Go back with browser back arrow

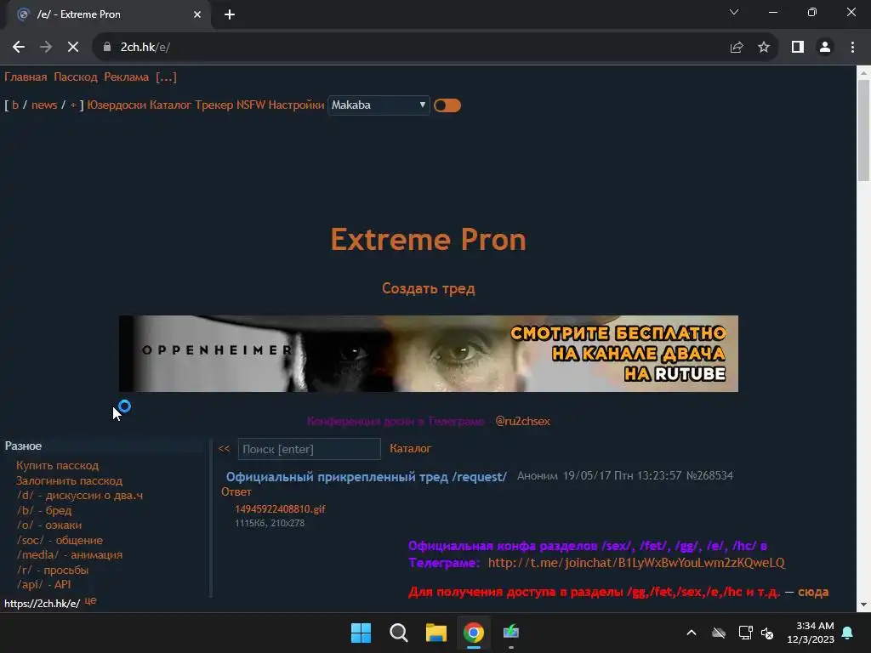pyautogui.click(x=19, y=48)
